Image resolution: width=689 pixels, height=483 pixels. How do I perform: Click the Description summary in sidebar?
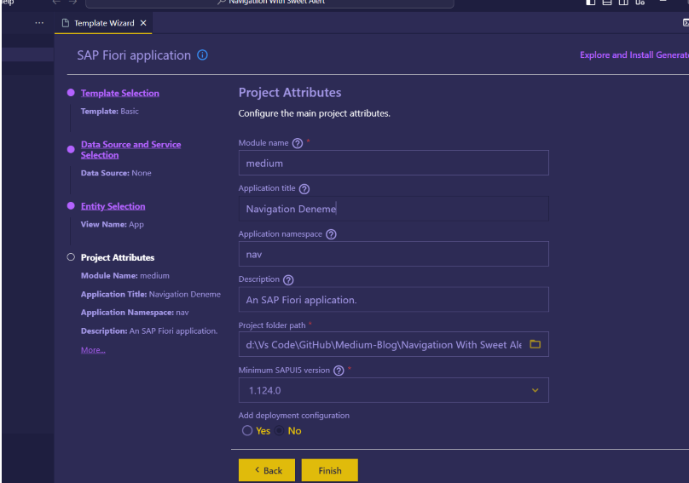coord(149,331)
